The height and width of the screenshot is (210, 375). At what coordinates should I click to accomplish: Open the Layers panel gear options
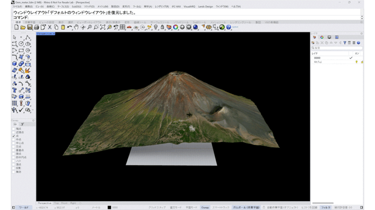361,34
